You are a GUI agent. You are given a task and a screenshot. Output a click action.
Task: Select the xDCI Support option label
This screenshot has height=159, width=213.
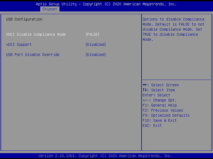coord(19,44)
